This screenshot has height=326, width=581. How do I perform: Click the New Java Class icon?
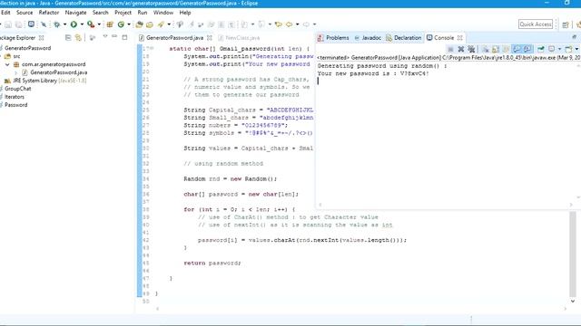coord(121,24)
